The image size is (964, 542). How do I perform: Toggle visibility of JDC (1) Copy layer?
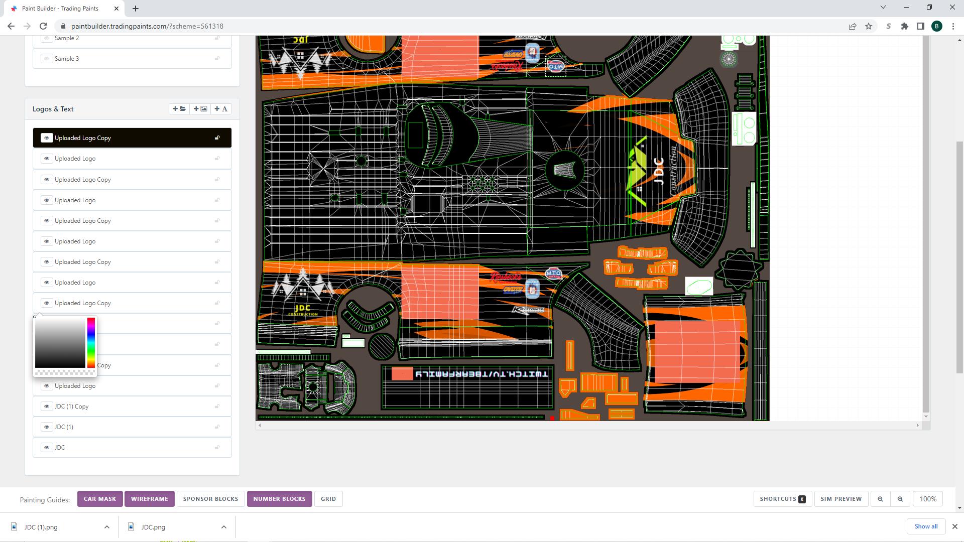(47, 406)
